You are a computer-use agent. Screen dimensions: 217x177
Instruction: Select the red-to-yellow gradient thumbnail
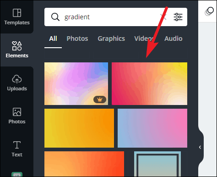[149, 83]
